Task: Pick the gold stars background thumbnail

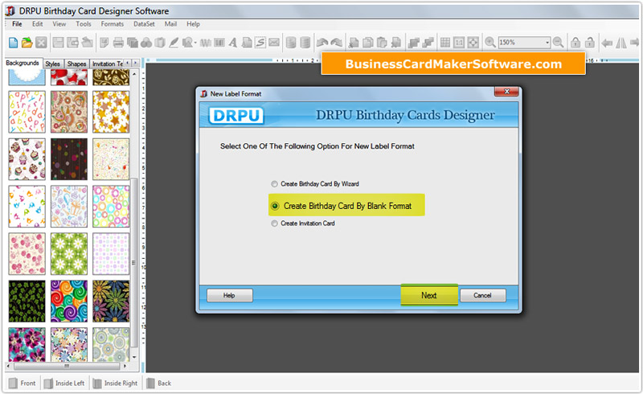Action: pos(111,112)
